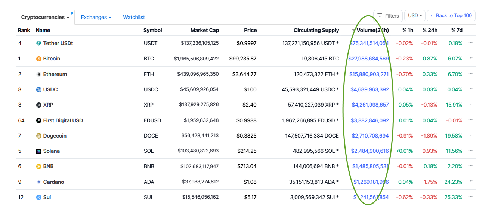Click XRP volume $4,261,998,657
The width and height of the screenshot is (504, 205).
[x=370, y=105]
